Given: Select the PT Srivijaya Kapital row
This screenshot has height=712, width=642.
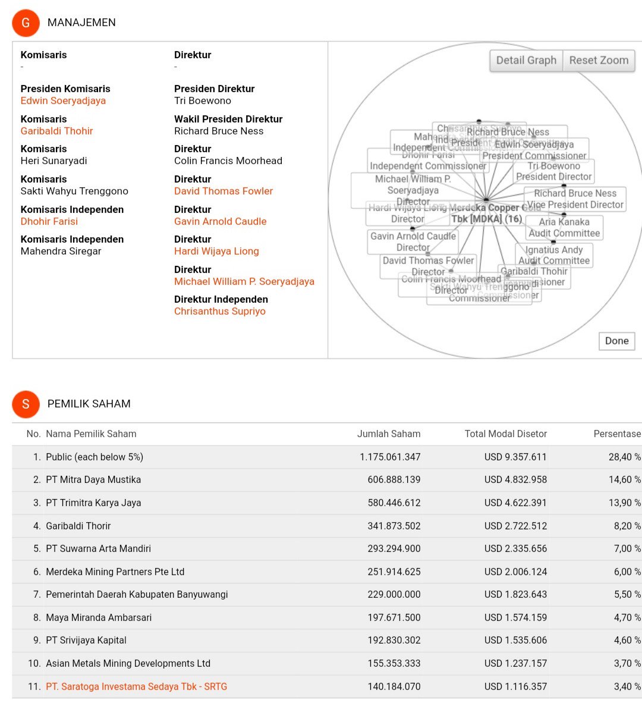Looking at the screenshot, I should click(x=327, y=641).
